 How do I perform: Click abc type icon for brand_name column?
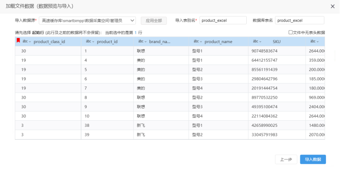click(x=141, y=41)
